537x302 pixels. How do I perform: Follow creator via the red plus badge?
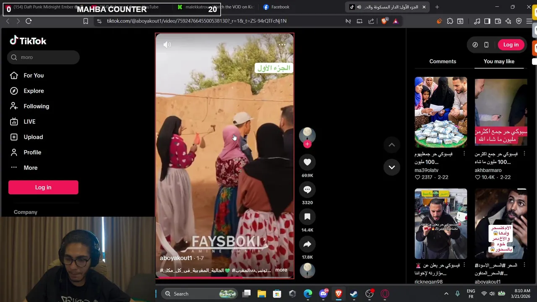point(307,144)
